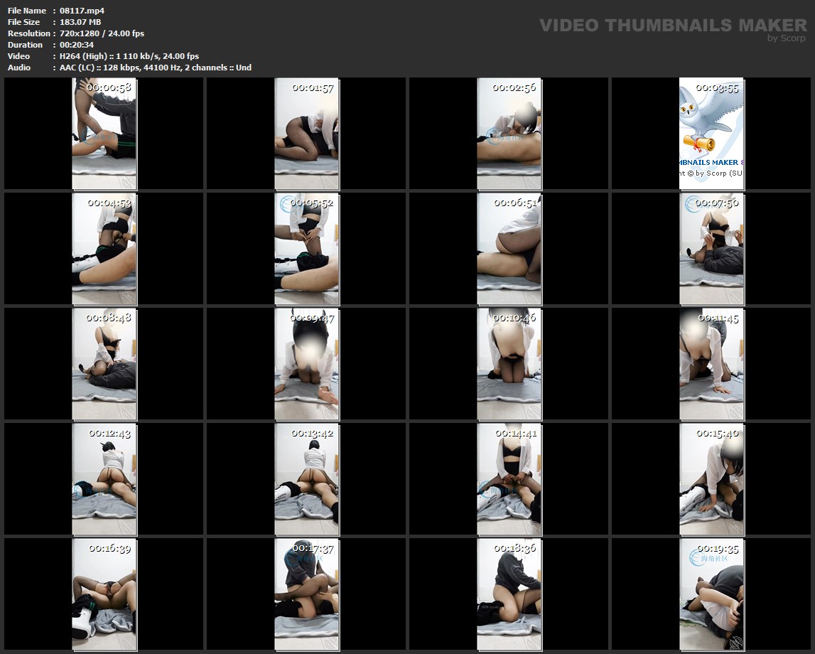
Task: Click the globe watermark on the 00:07:50 frame
Action: point(692,204)
